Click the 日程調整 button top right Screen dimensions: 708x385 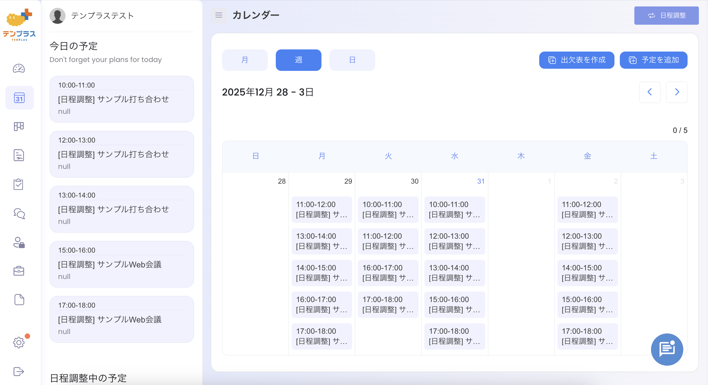point(666,15)
